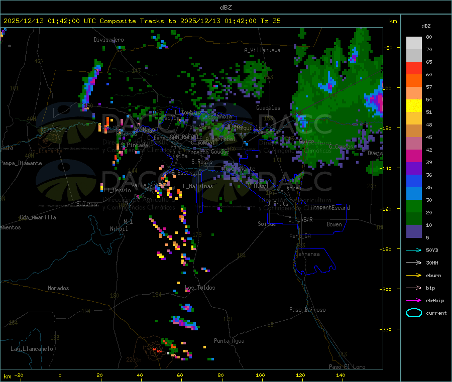Click the 'Los_Toldos' map label

200,288
